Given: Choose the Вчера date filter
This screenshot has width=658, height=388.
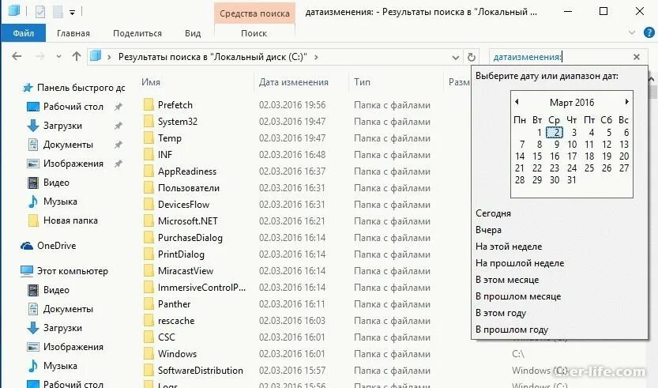Looking at the screenshot, I should (488, 230).
